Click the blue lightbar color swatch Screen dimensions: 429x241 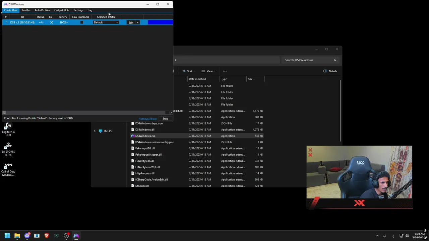[x=160, y=22]
